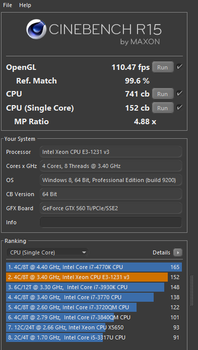Click the Details arrow icon button
The height and width of the screenshot is (350, 198).
pos(178,252)
